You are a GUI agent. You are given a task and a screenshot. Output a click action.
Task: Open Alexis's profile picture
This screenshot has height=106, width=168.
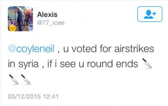pyautogui.click(x=20, y=19)
